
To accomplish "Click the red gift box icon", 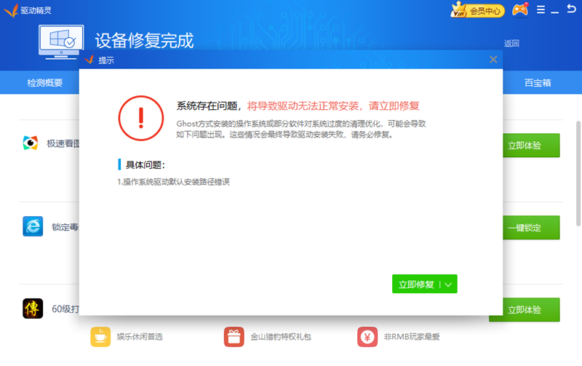I will (x=234, y=337).
